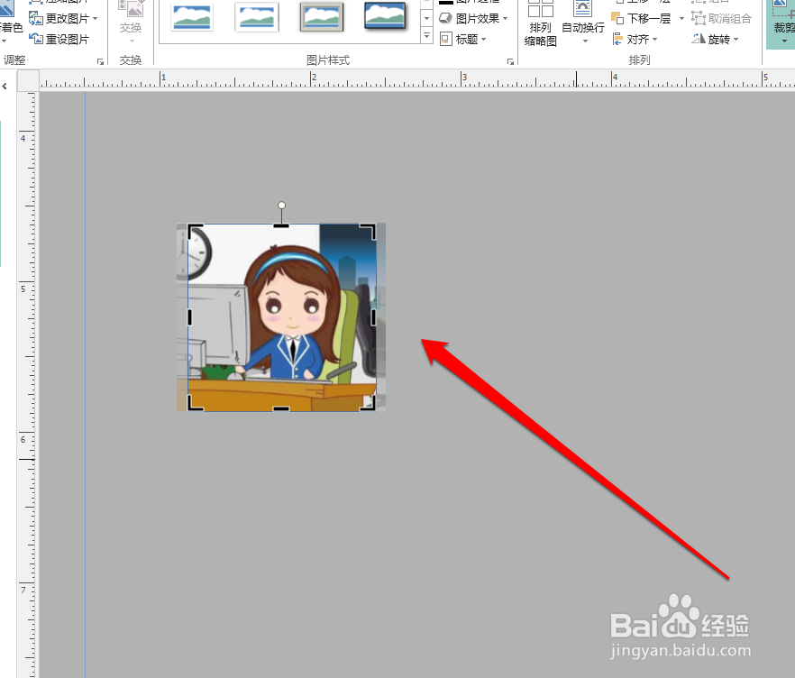Click the bottom-middle crop handle
Screen dimensions: 795x678
(x=281, y=408)
